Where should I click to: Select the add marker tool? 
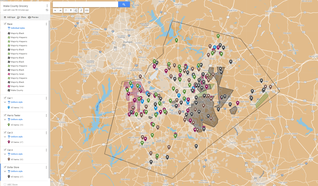pos(71,10)
